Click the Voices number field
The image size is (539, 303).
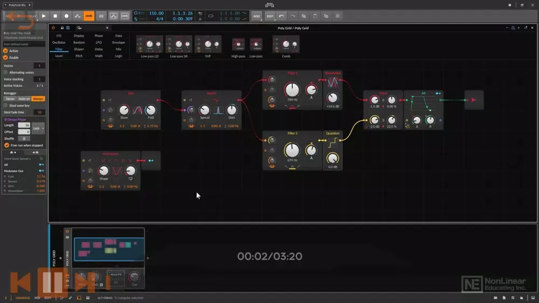coord(39,66)
